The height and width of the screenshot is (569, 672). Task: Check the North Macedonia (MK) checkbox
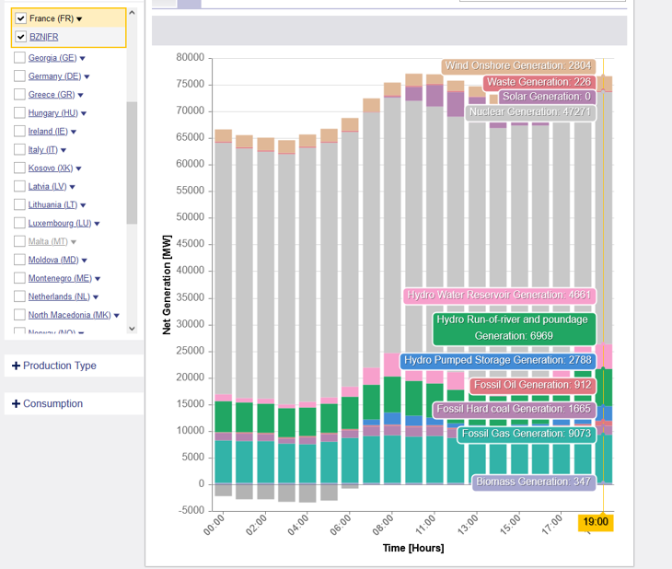[x=19, y=315]
